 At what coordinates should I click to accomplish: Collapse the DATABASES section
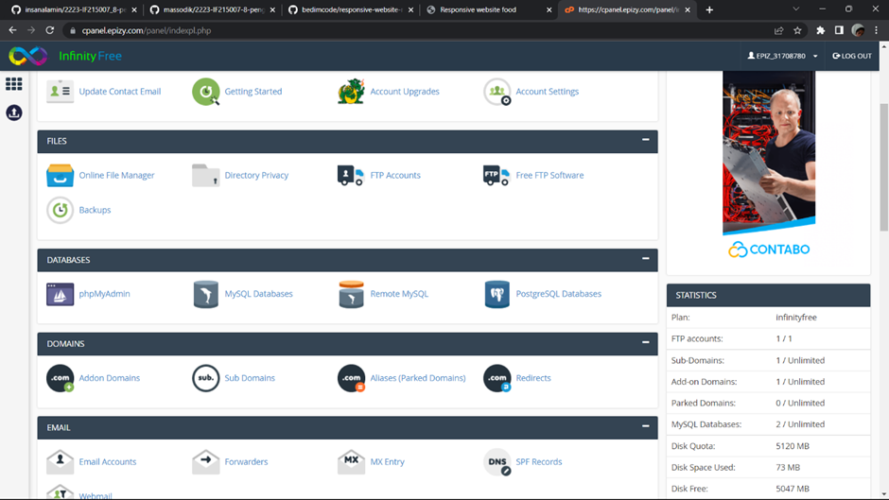pos(645,259)
